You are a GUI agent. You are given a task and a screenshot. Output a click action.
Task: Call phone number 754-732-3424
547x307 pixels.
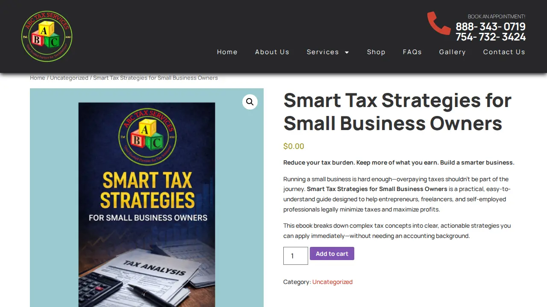491,37
